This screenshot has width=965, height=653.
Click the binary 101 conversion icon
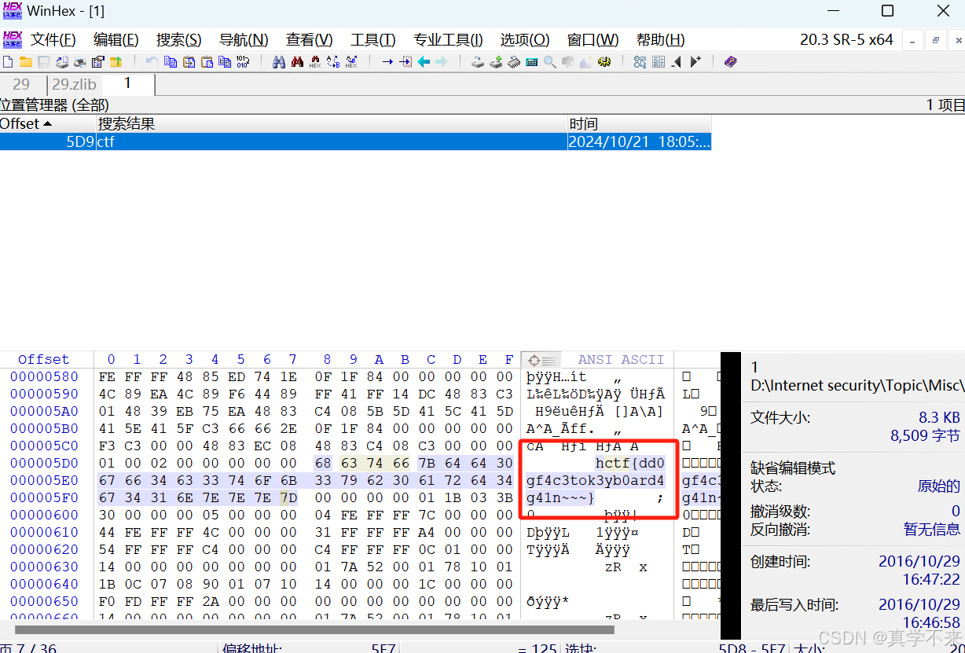(x=243, y=61)
